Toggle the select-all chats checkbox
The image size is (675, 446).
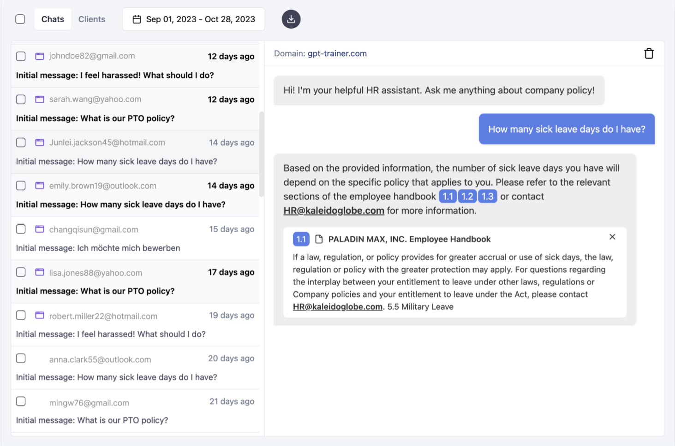20,19
